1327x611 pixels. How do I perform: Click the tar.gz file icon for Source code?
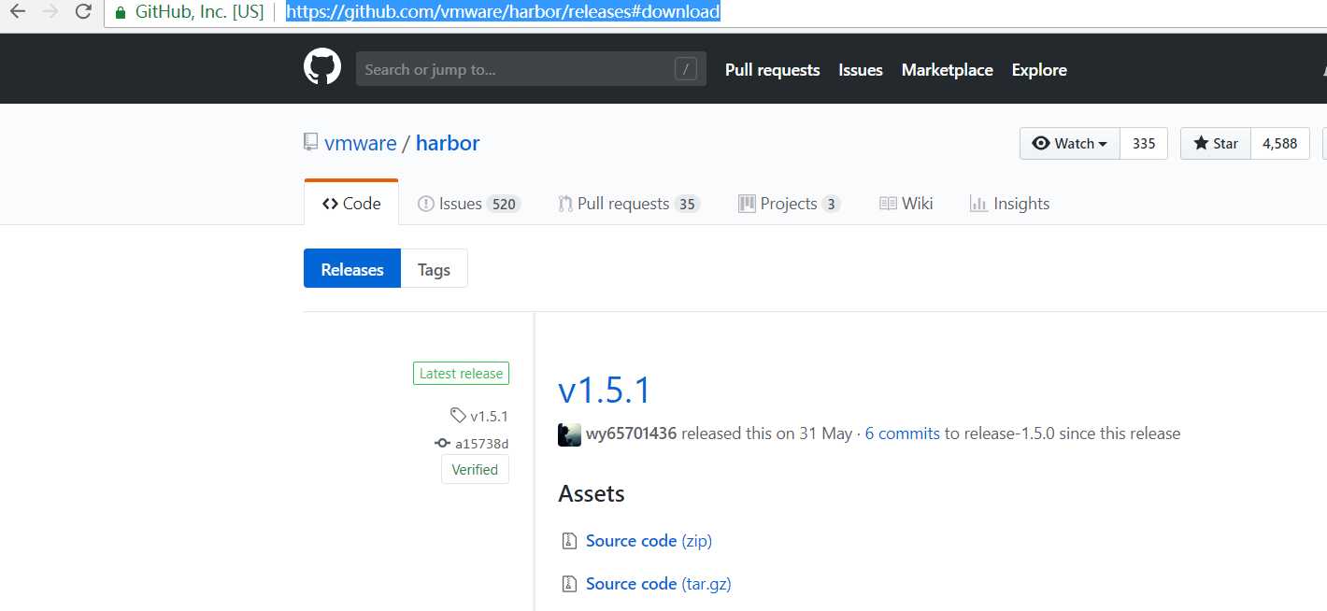[568, 584]
